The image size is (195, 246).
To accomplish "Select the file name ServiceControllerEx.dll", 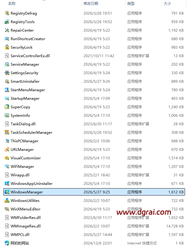I will [30, 56].
